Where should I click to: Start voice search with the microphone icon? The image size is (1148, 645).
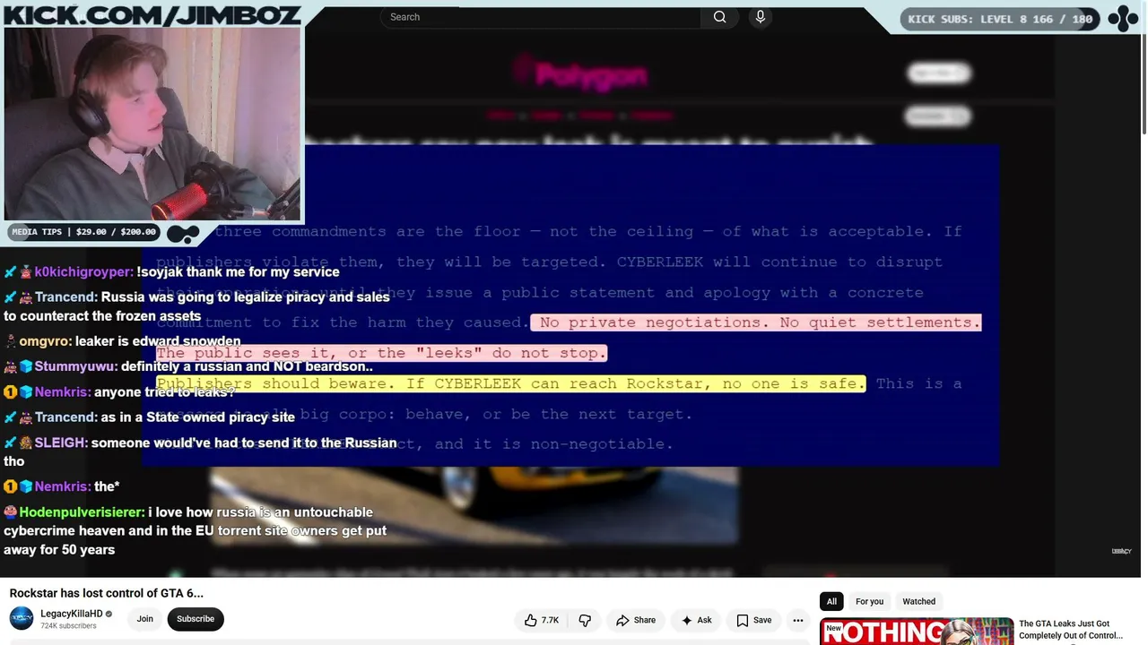761,17
